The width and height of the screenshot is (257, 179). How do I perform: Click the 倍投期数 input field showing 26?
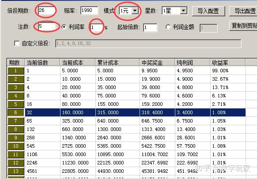(x=47, y=11)
